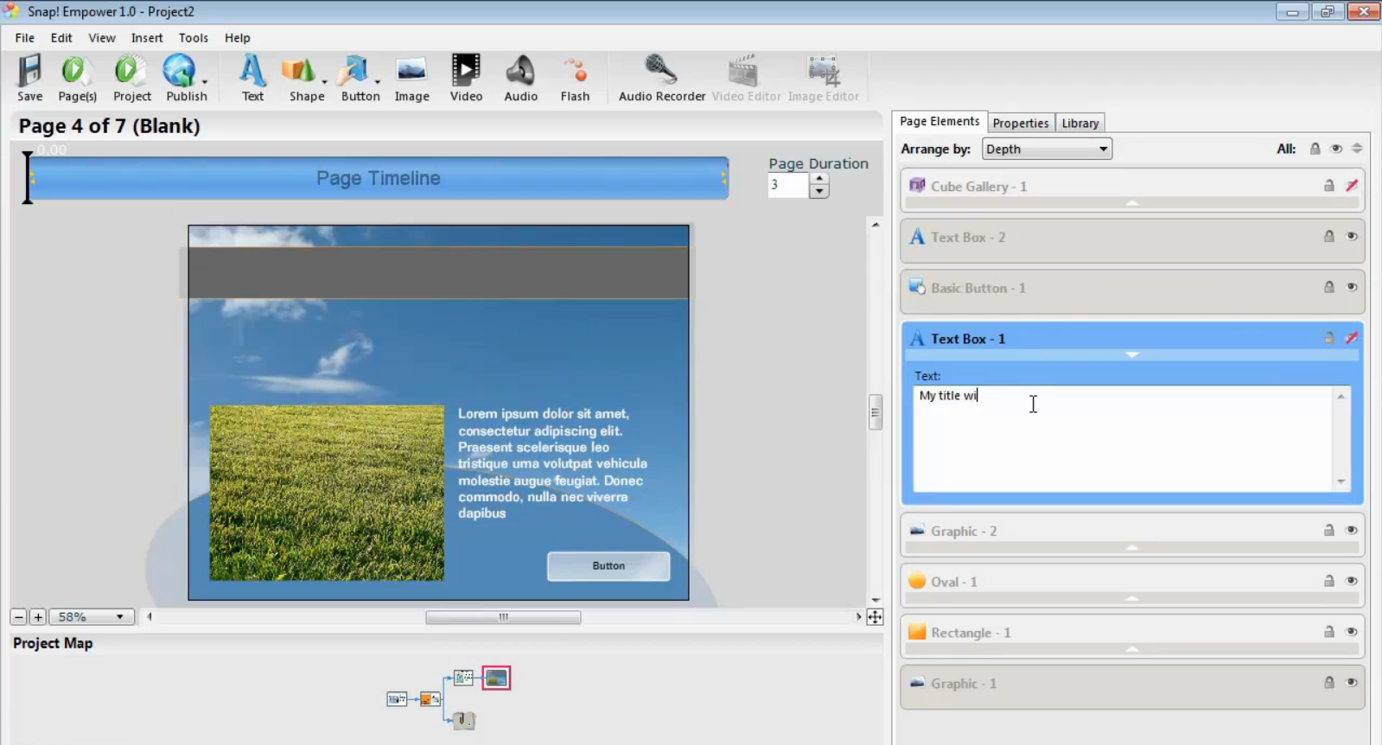Open the View menu
This screenshot has width=1382, height=745.
coord(102,38)
